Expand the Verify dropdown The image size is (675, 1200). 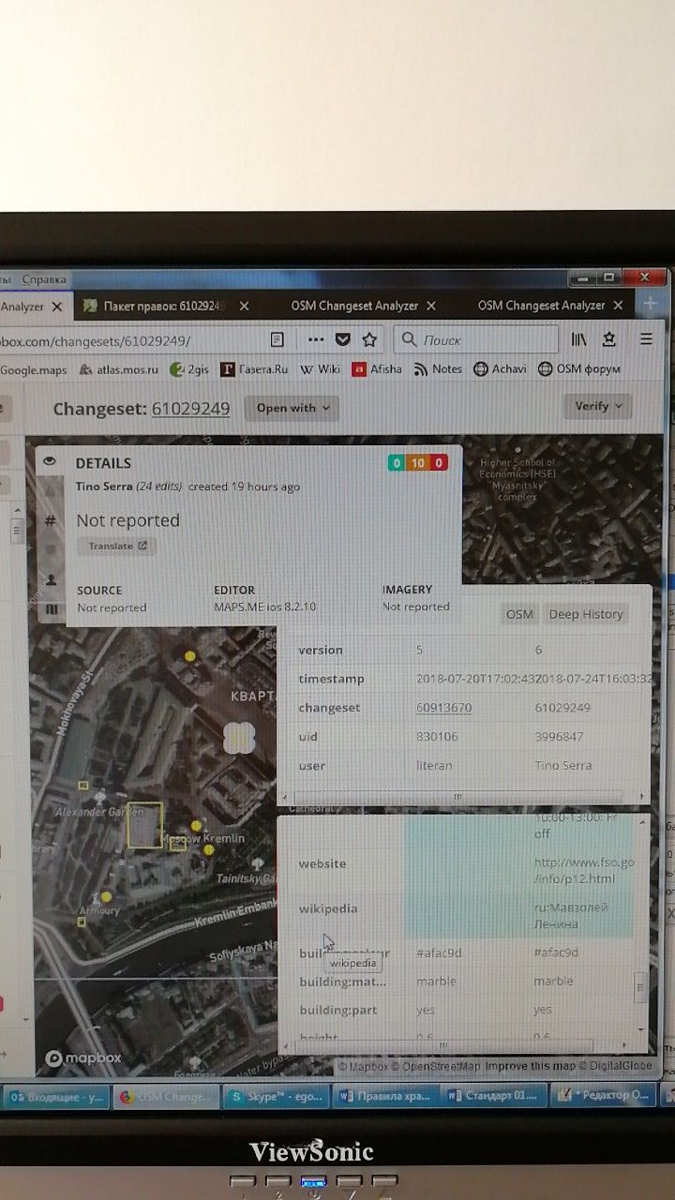(597, 406)
